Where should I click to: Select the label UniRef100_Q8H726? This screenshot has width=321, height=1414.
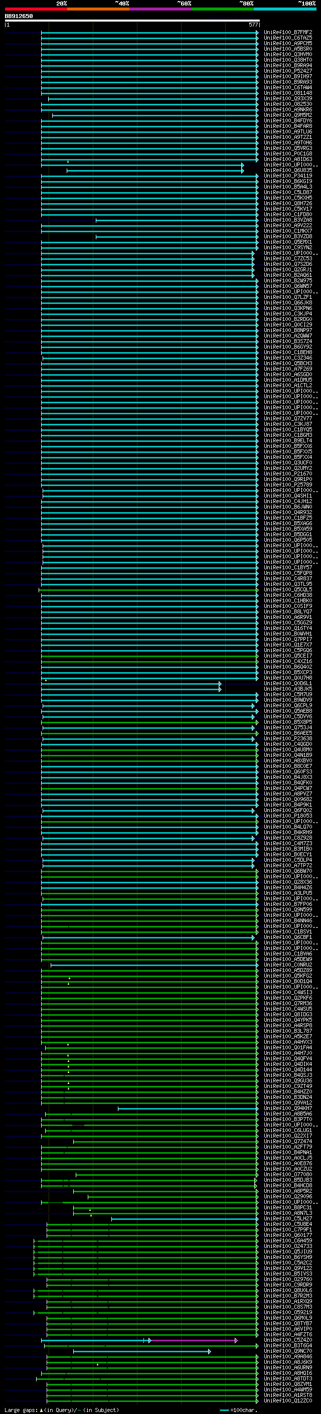288,203
